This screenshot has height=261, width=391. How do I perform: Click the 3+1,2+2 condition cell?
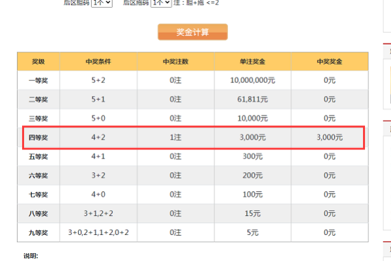(x=98, y=213)
